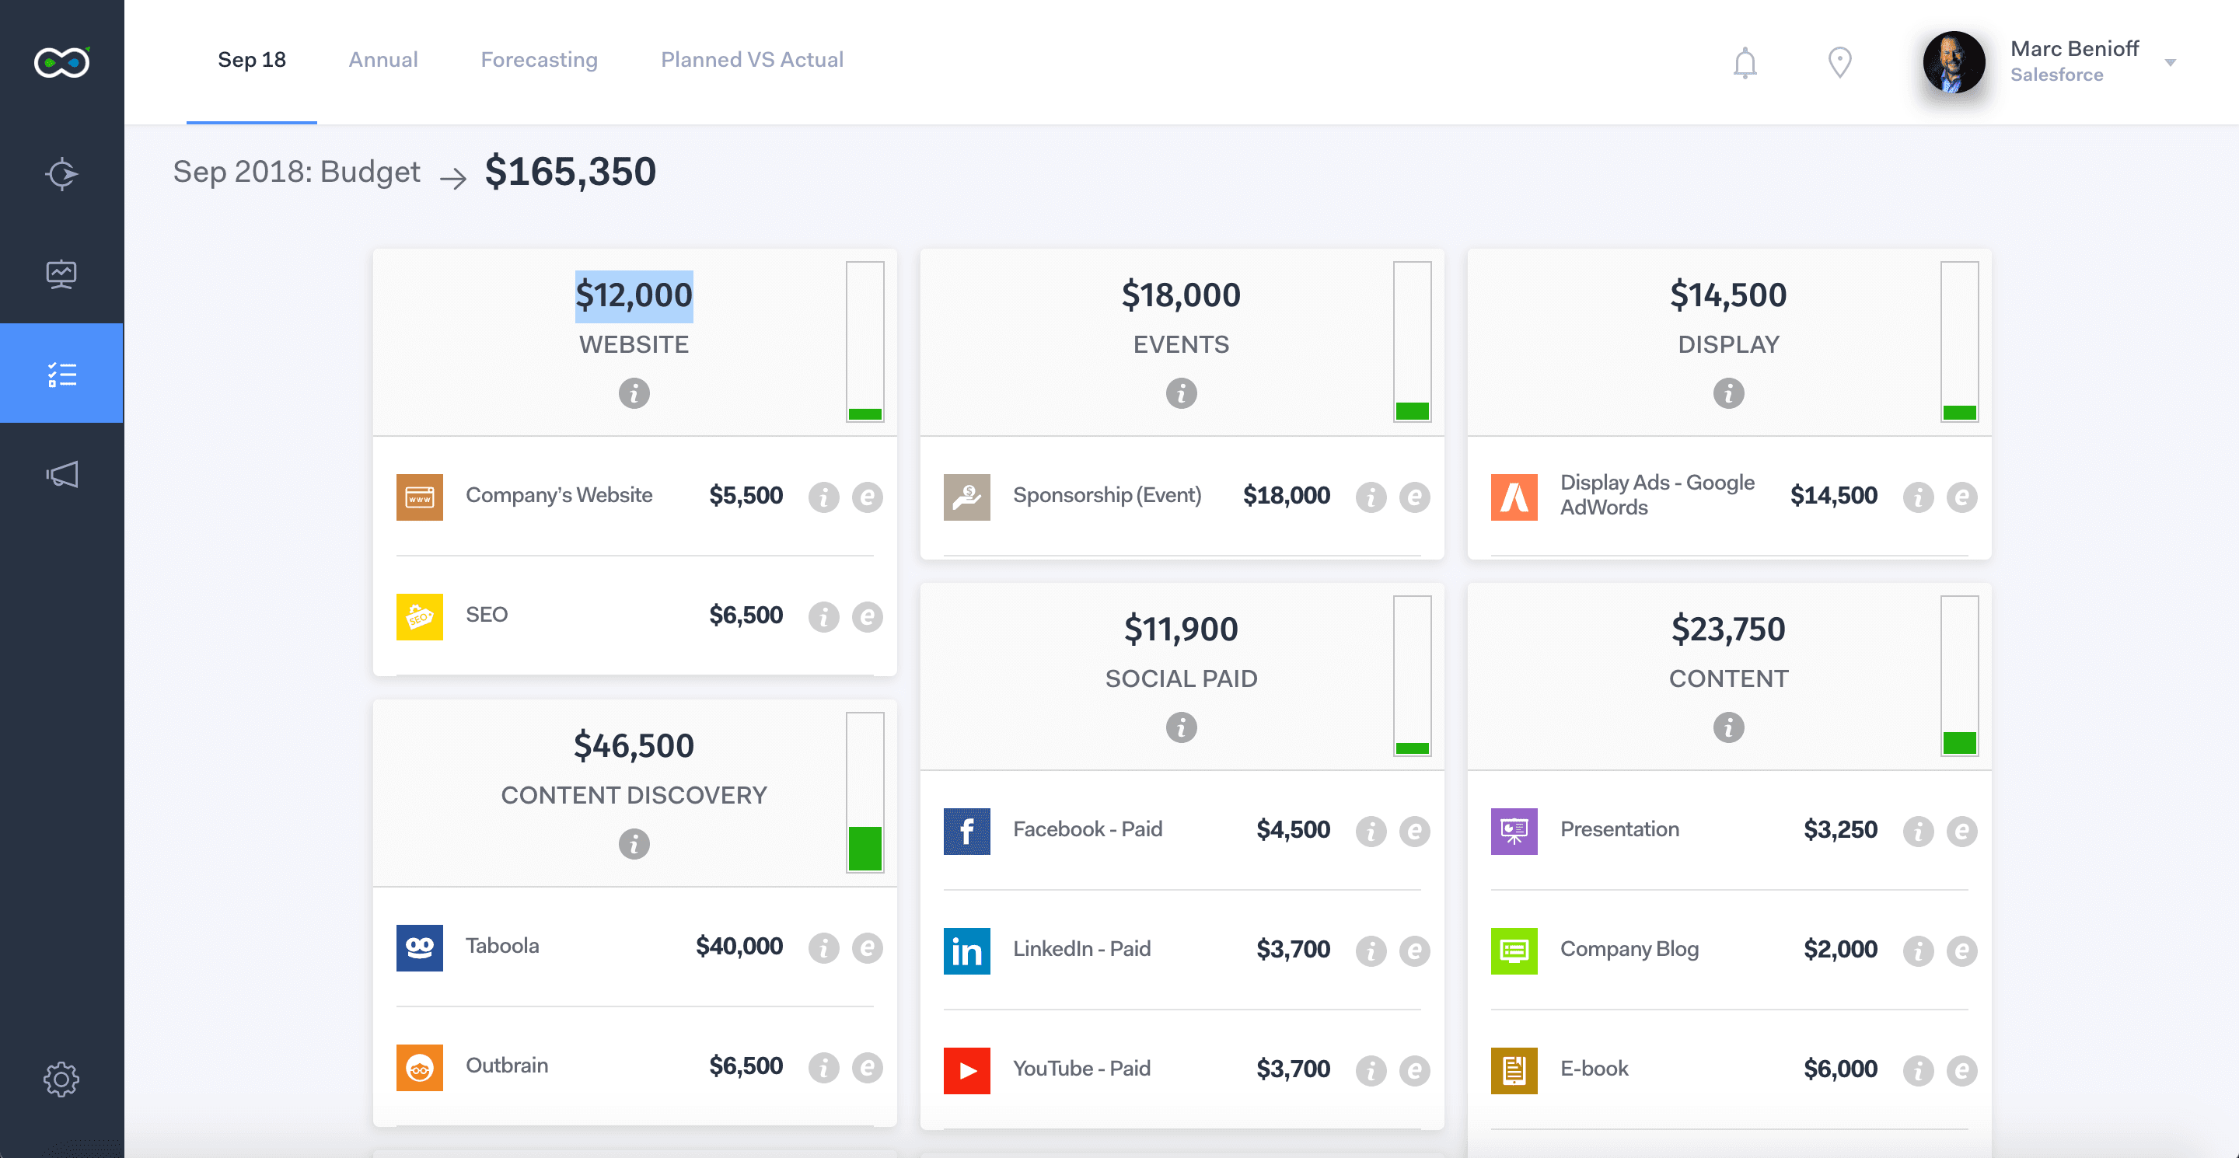Click the edit icon next to Taboola
This screenshot has height=1158, width=2239.
[867, 947]
